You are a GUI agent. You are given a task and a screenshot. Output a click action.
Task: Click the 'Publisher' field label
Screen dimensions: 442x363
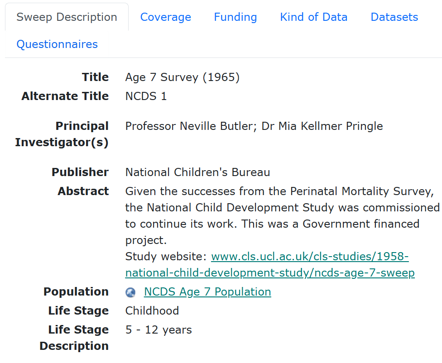80,172
